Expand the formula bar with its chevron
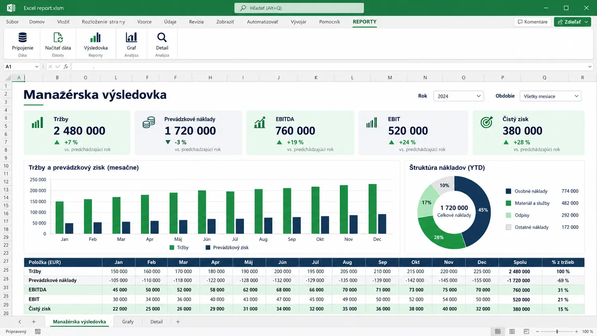Image resolution: width=597 pixels, height=336 pixels. click(590, 66)
